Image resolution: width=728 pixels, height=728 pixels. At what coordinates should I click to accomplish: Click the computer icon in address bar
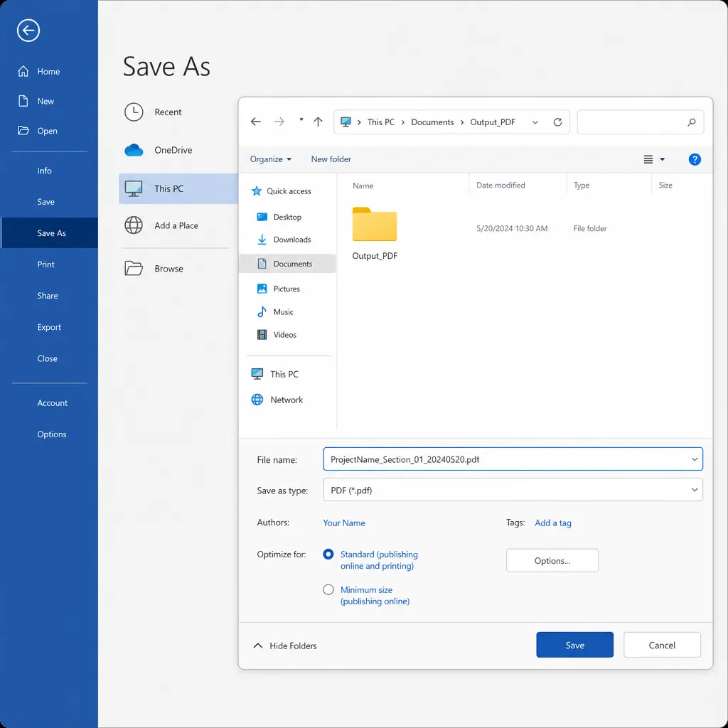tap(346, 122)
